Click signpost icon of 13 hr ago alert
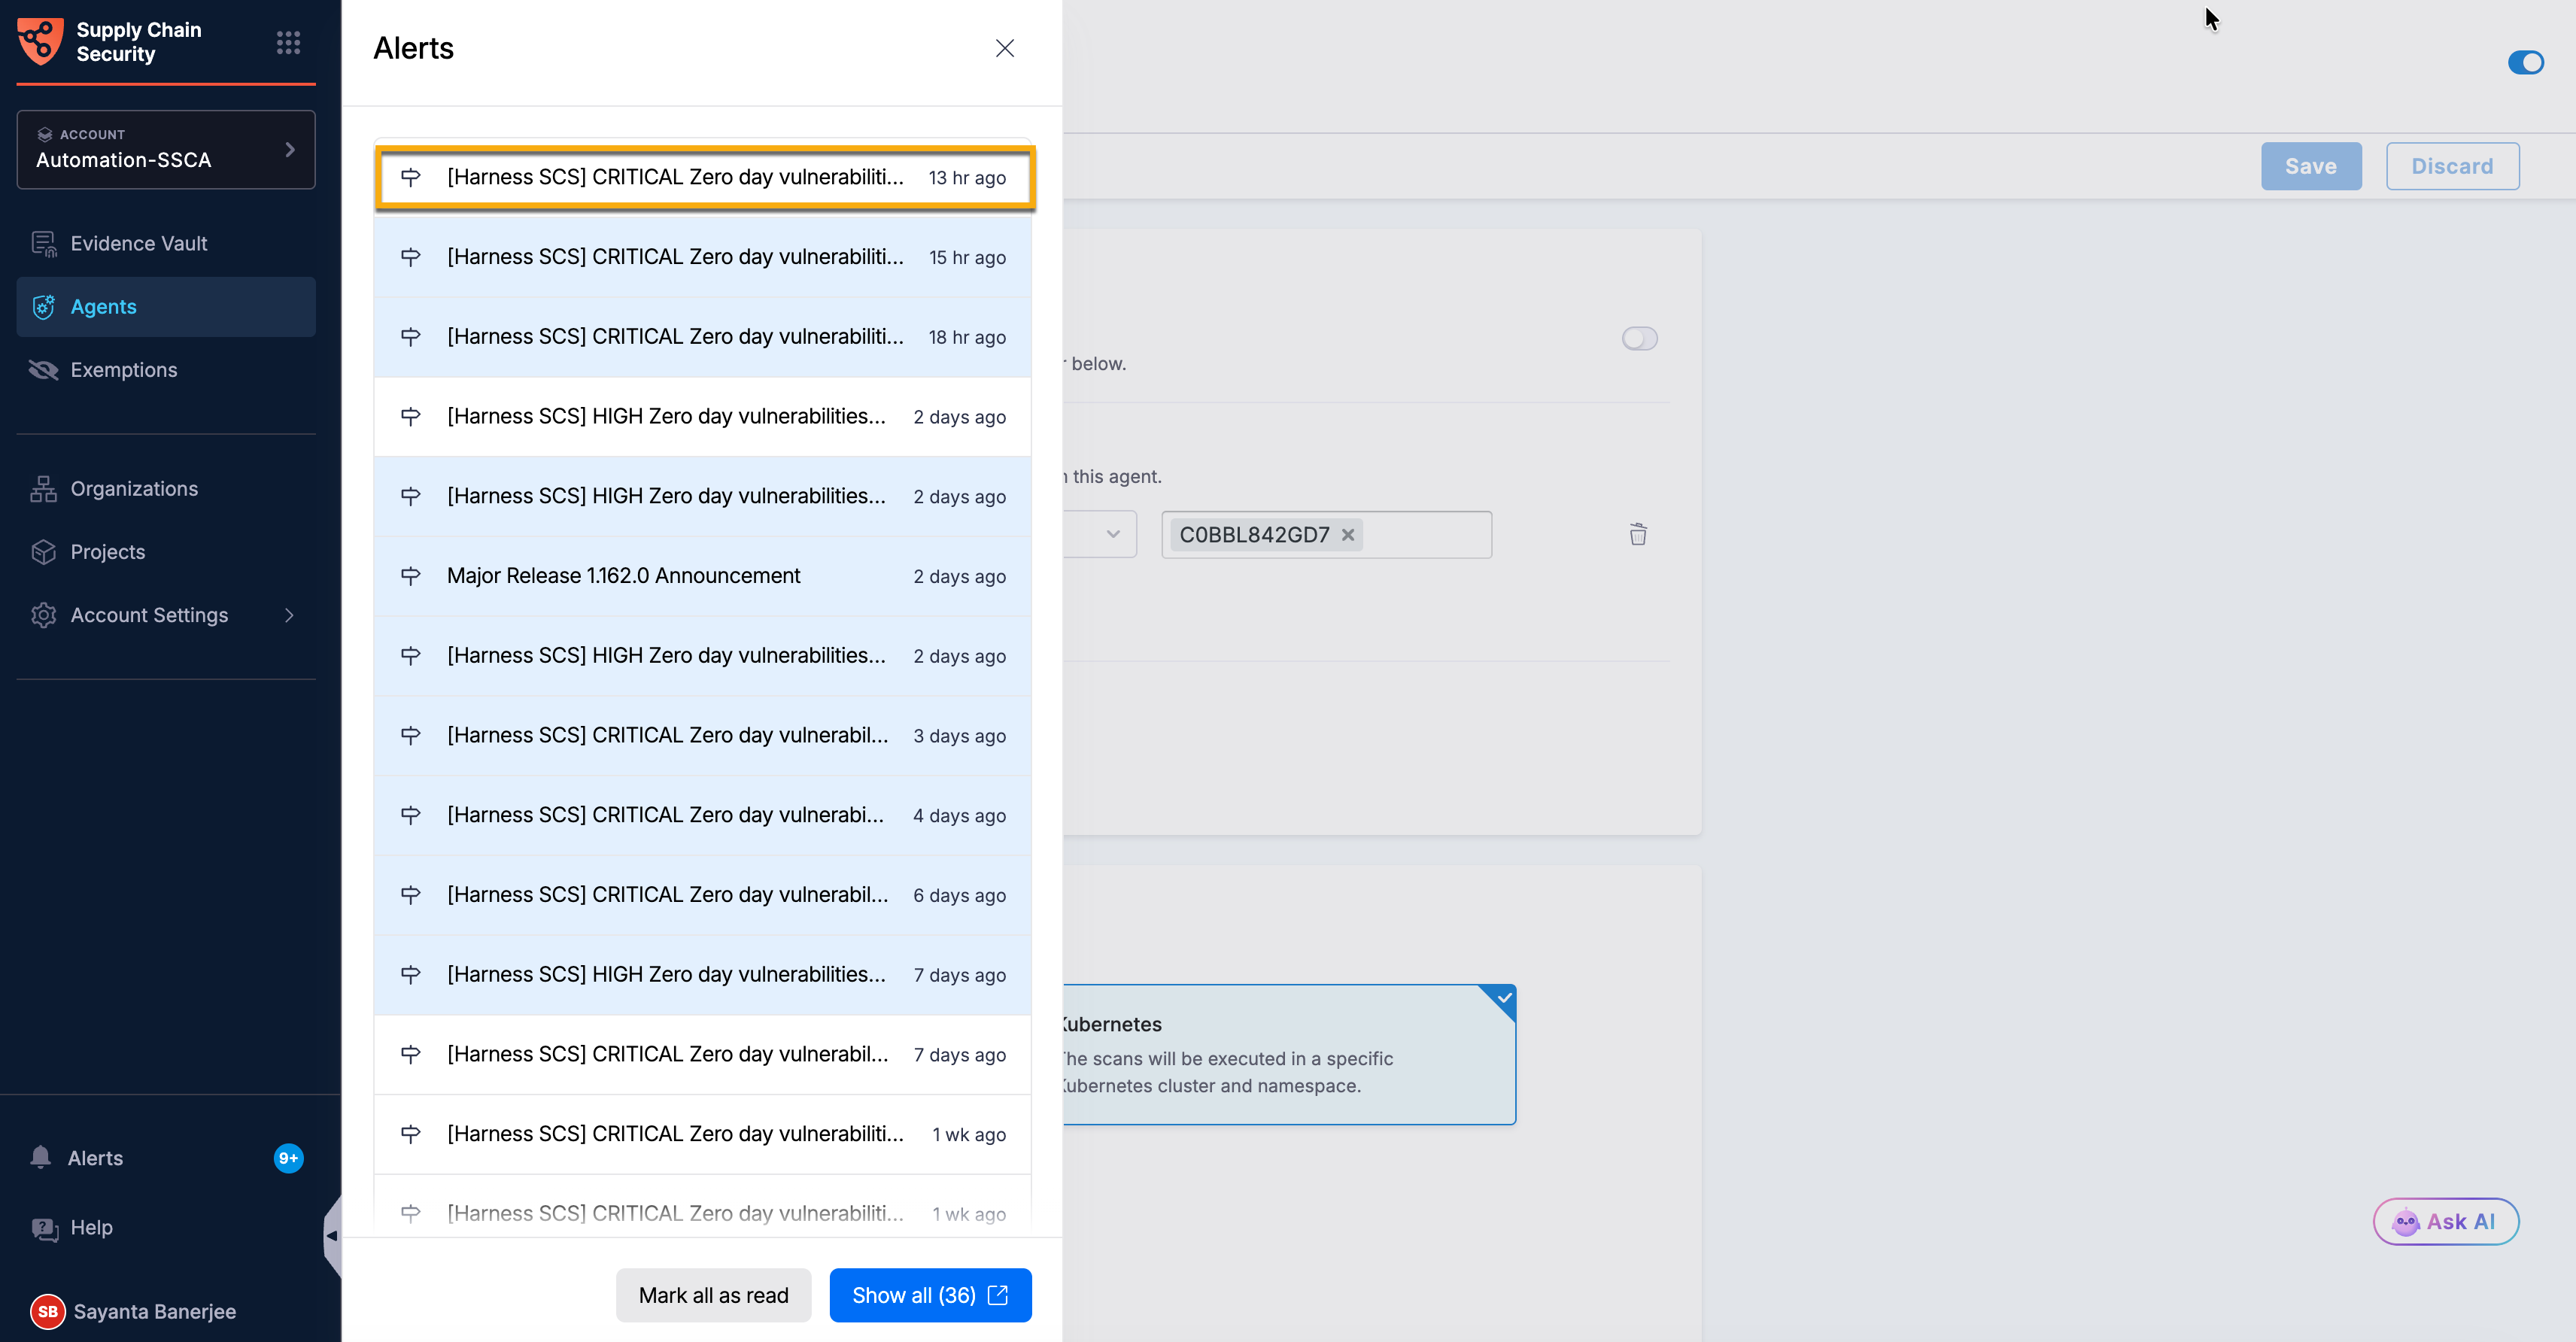 click(410, 177)
